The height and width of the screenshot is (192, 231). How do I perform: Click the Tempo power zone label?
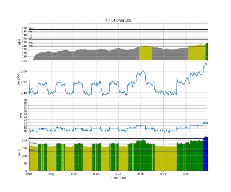[x=33, y=143]
